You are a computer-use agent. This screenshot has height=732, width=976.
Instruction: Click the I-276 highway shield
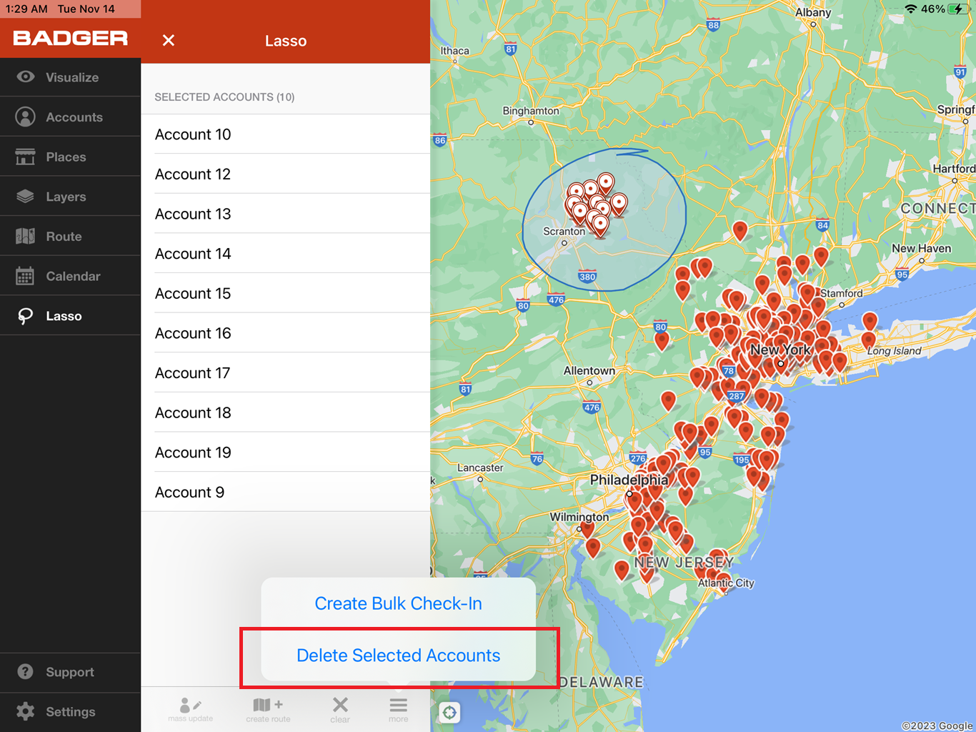pyautogui.click(x=638, y=458)
